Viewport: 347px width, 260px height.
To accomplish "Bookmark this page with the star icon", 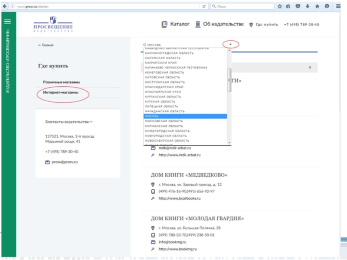I will click(280, 6).
